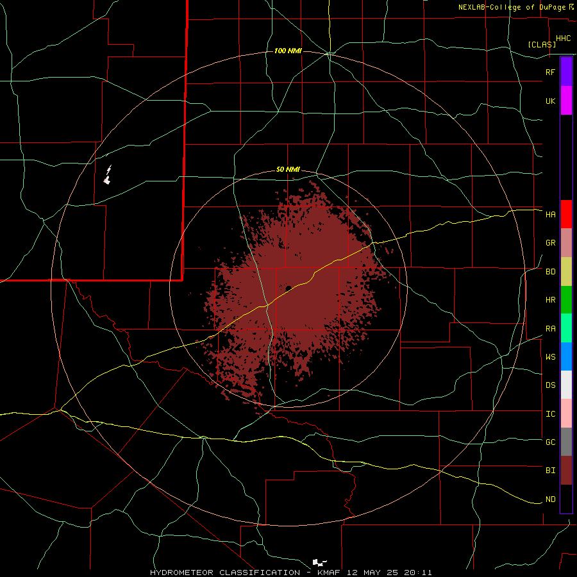The image size is (577, 577).
Task: Click the UK magenta legend swatch
Action: (x=566, y=101)
